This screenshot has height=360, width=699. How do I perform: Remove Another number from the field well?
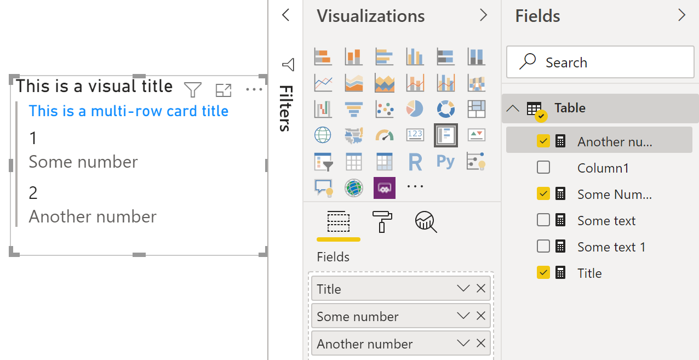[481, 343]
